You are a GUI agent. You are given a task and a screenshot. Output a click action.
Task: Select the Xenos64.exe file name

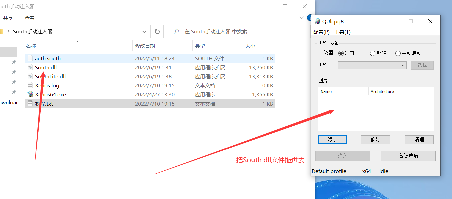(50, 94)
